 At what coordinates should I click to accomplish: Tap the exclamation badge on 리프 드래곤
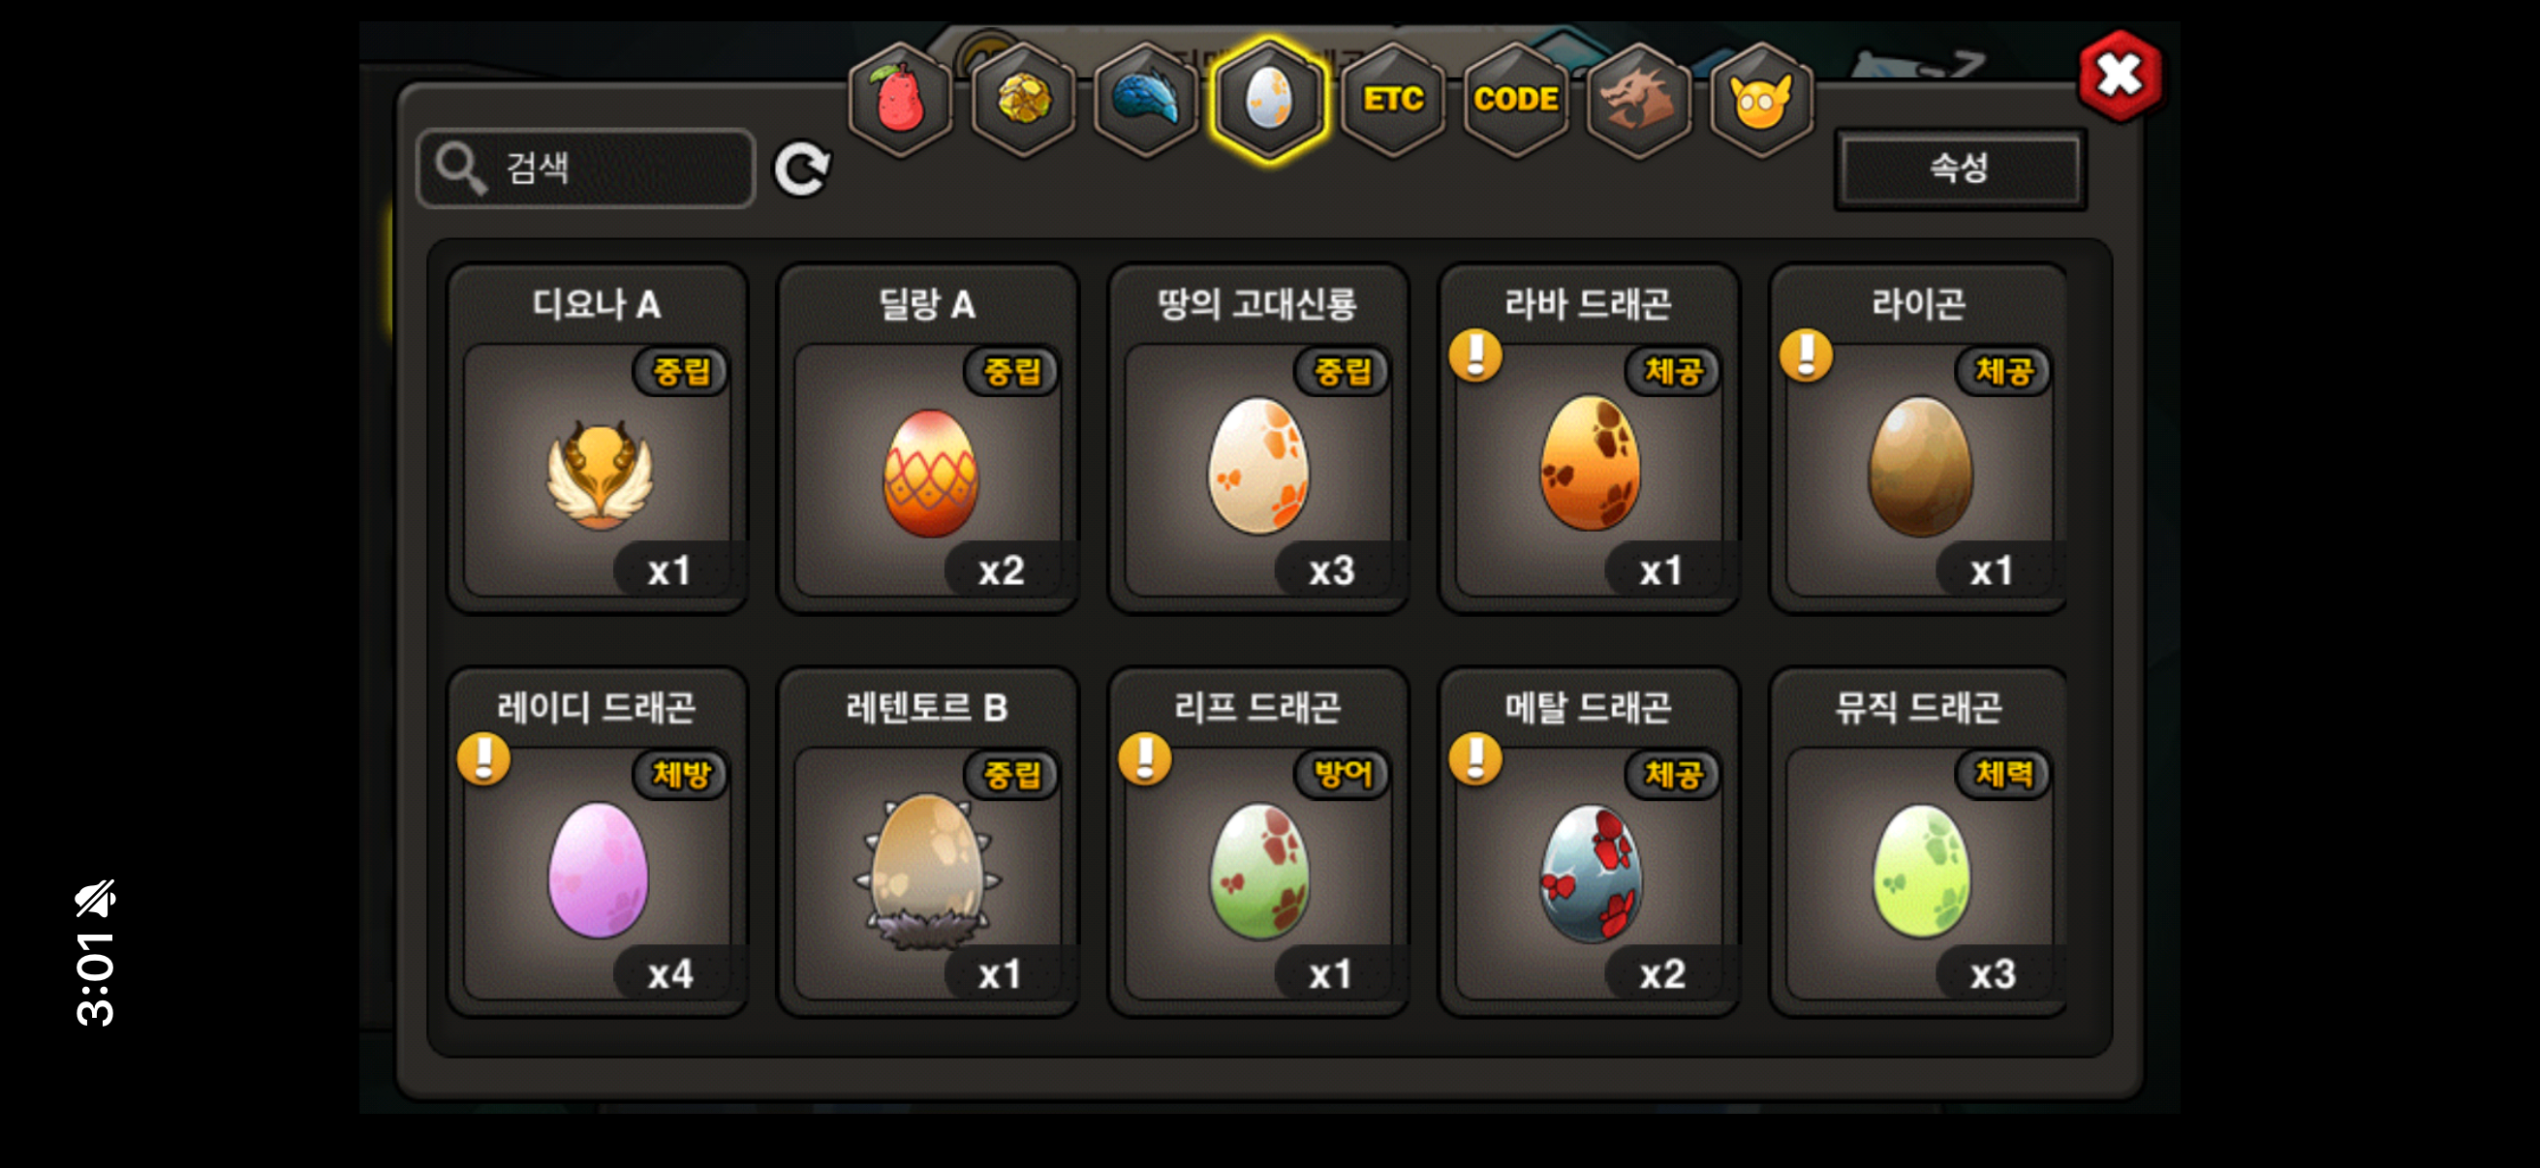click(x=1145, y=758)
